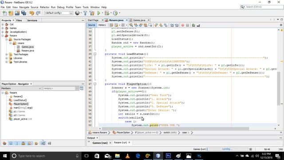Click the Redo toolbar icon
284x160 pixels.
pos(38,13)
